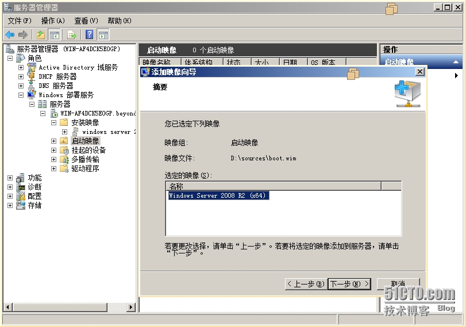Expand the DHCP server node
The width and height of the screenshot is (466, 327).
21,76
